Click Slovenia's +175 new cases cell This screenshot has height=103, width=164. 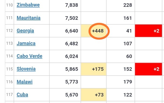pyautogui.click(x=93, y=69)
